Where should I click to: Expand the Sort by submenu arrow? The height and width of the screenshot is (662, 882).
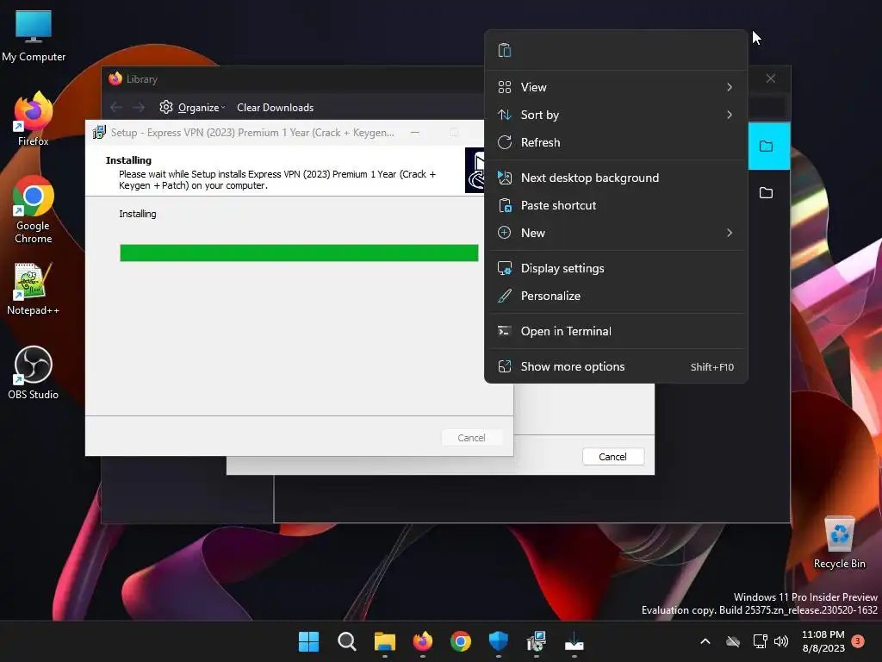730,115
